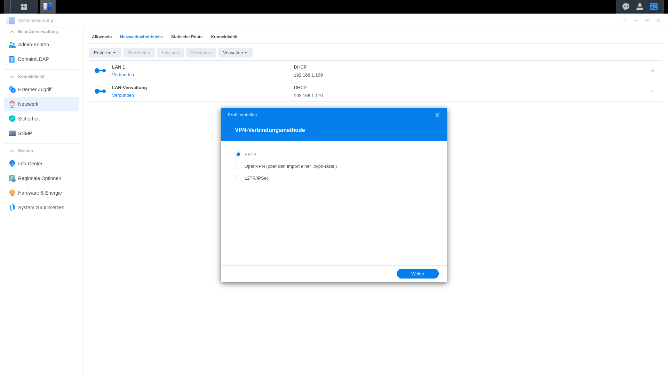This screenshot has width=668, height=376.
Task: Open the widgets panel icon
Action: pos(654,7)
